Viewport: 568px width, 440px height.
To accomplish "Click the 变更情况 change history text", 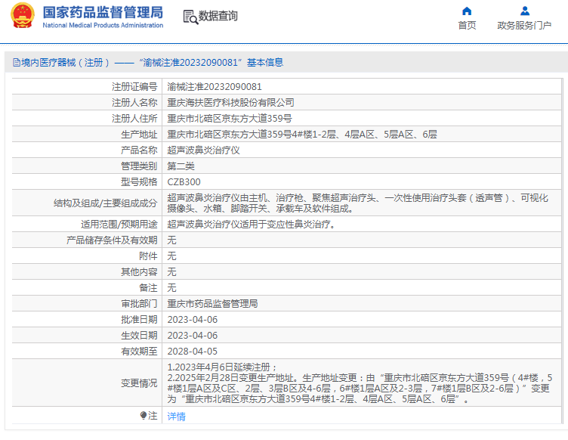I will (360, 383).
